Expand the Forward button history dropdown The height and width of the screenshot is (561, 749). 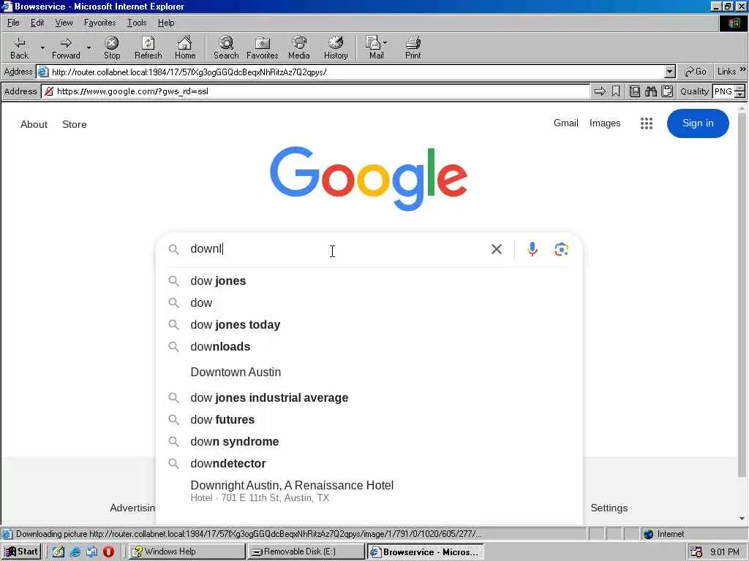(x=89, y=47)
